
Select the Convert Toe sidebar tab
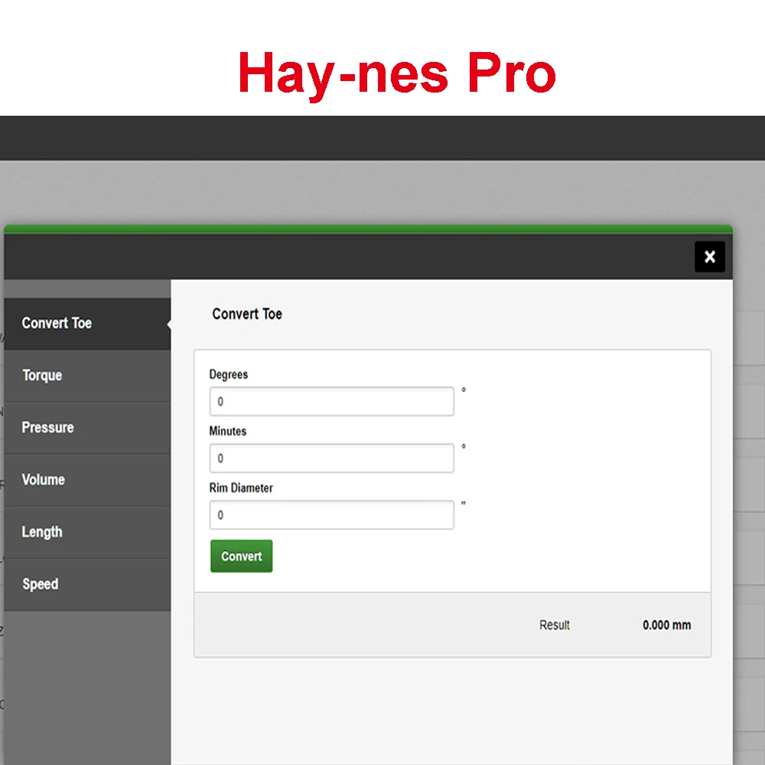coord(87,324)
